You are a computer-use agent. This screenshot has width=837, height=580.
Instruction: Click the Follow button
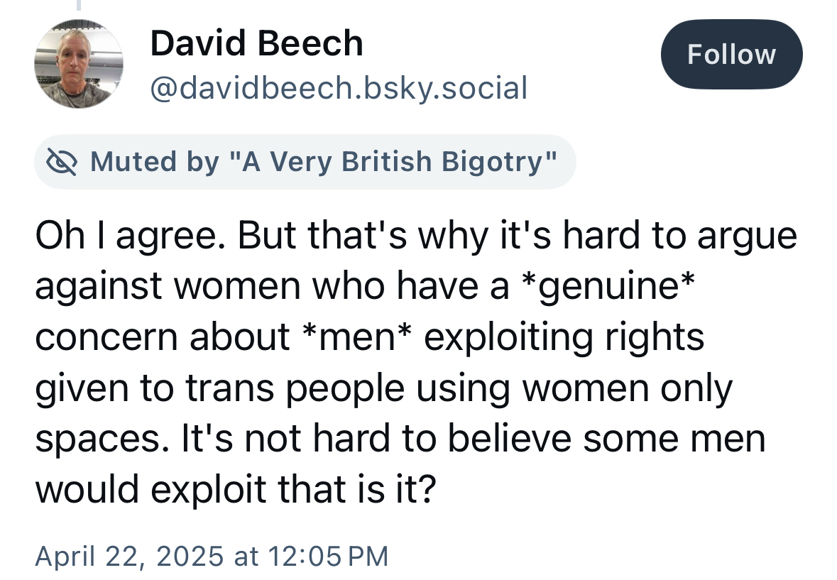(731, 55)
